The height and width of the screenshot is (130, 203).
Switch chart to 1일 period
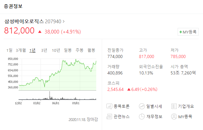(10, 50)
